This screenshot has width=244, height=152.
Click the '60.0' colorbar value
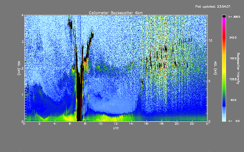pos(233,100)
